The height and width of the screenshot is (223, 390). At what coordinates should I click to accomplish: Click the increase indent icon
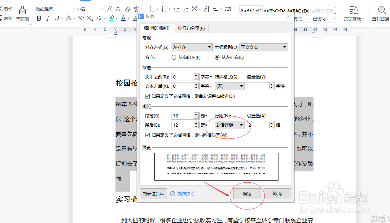(186, 9)
